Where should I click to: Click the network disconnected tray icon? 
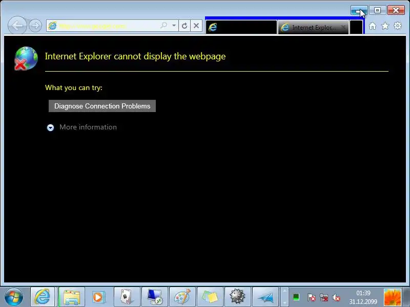click(324, 297)
